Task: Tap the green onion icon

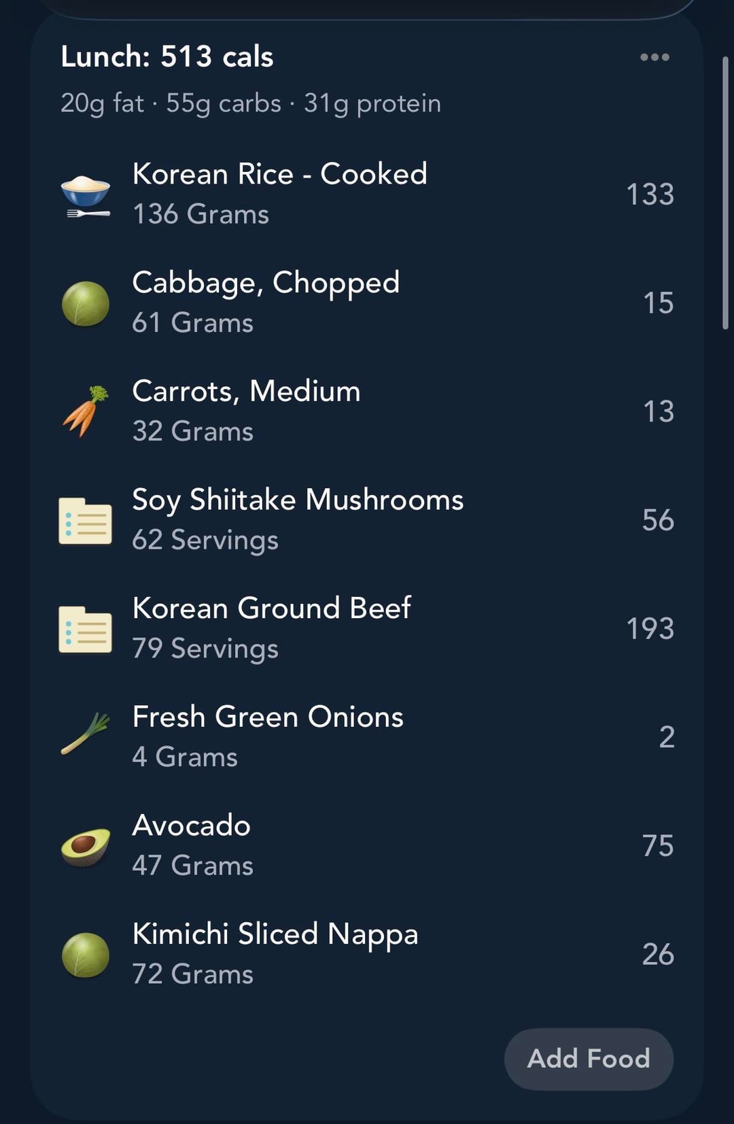Action: tap(86, 735)
